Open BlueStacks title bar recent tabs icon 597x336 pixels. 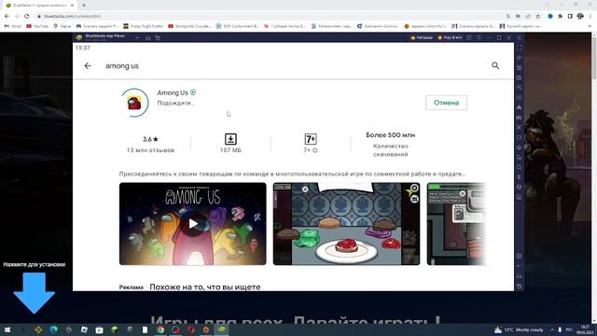(x=158, y=37)
